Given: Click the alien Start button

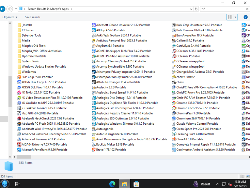Looking at the screenshot, I should coord(5,184).
